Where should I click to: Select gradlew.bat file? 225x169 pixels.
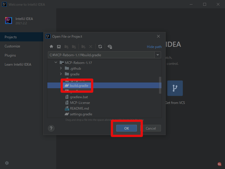pos(104,97)
